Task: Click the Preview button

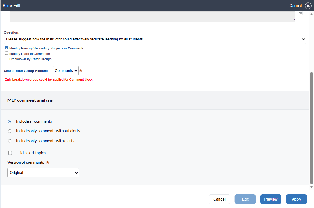Action: (x=271, y=199)
